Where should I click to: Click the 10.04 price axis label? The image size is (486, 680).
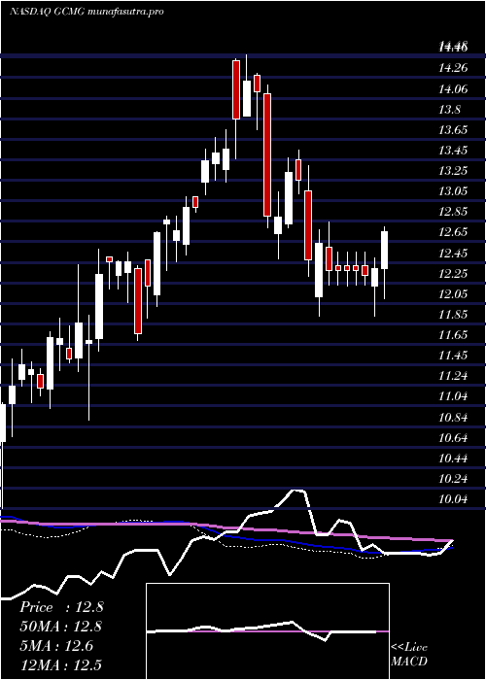(x=454, y=499)
